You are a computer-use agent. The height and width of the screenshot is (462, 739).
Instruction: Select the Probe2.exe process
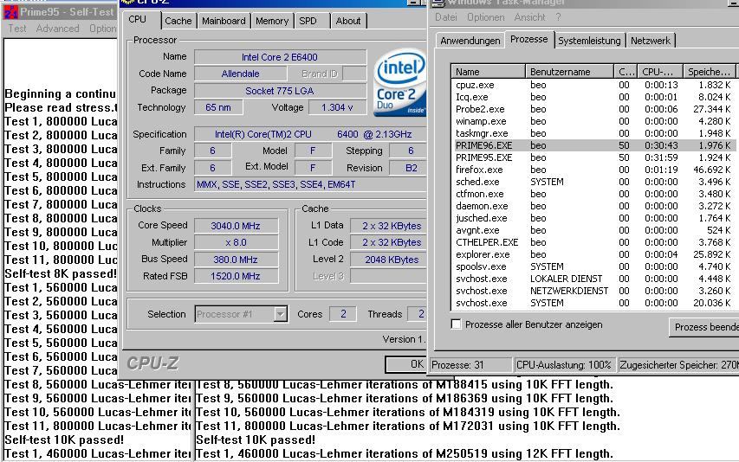coord(593,109)
